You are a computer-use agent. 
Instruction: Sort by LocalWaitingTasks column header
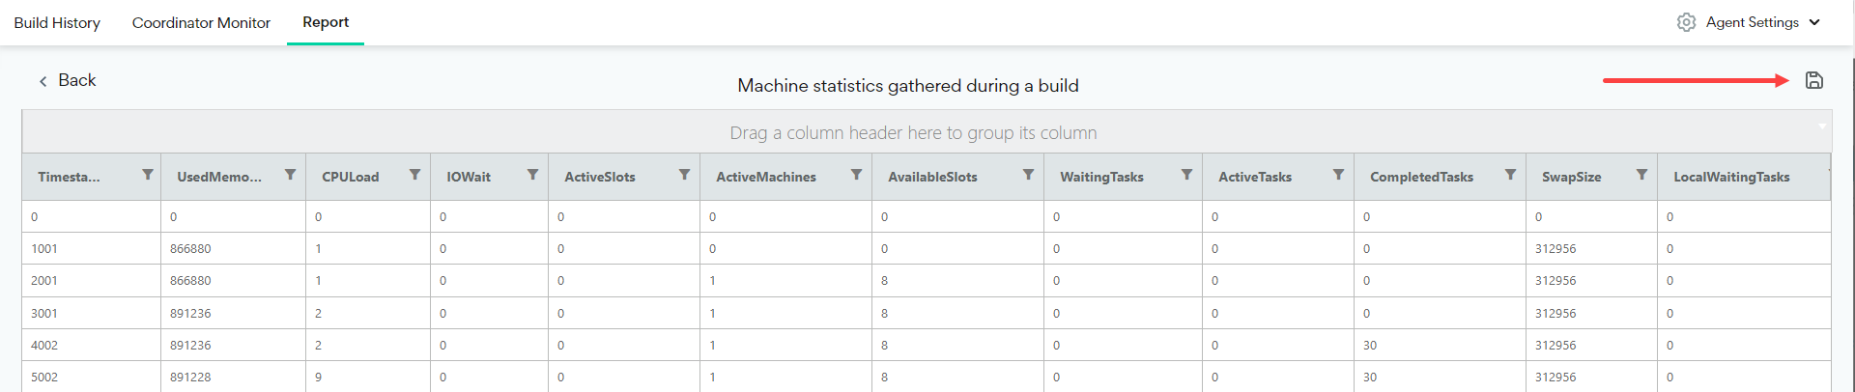click(1731, 177)
